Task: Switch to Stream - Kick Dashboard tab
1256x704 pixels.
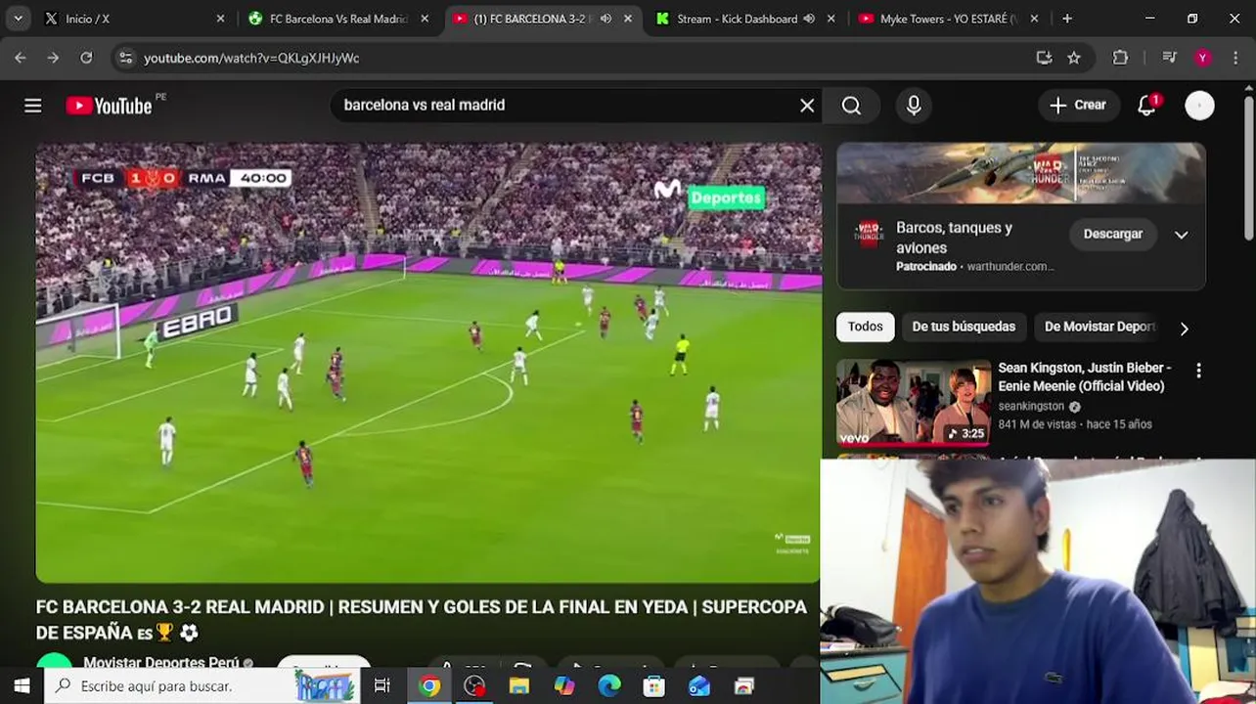Action: pyautogui.click(x=747, y=19)
